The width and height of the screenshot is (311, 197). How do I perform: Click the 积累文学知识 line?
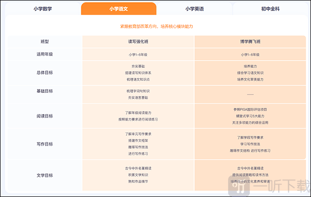[138, 175]
